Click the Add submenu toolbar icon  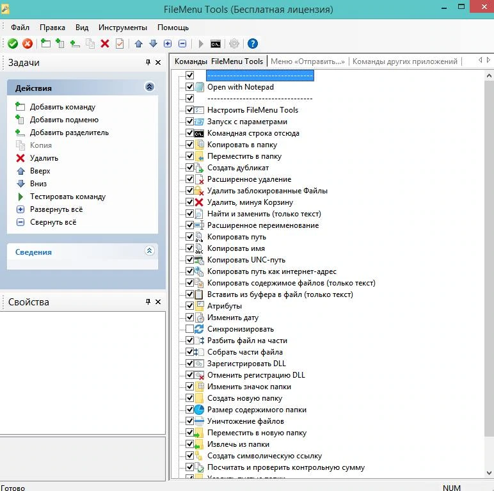tap(60, 44)
